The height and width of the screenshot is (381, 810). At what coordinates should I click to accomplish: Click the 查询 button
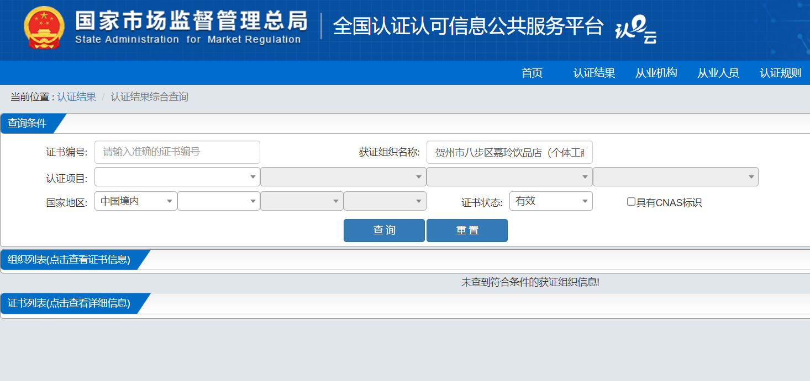click(384, 230)
